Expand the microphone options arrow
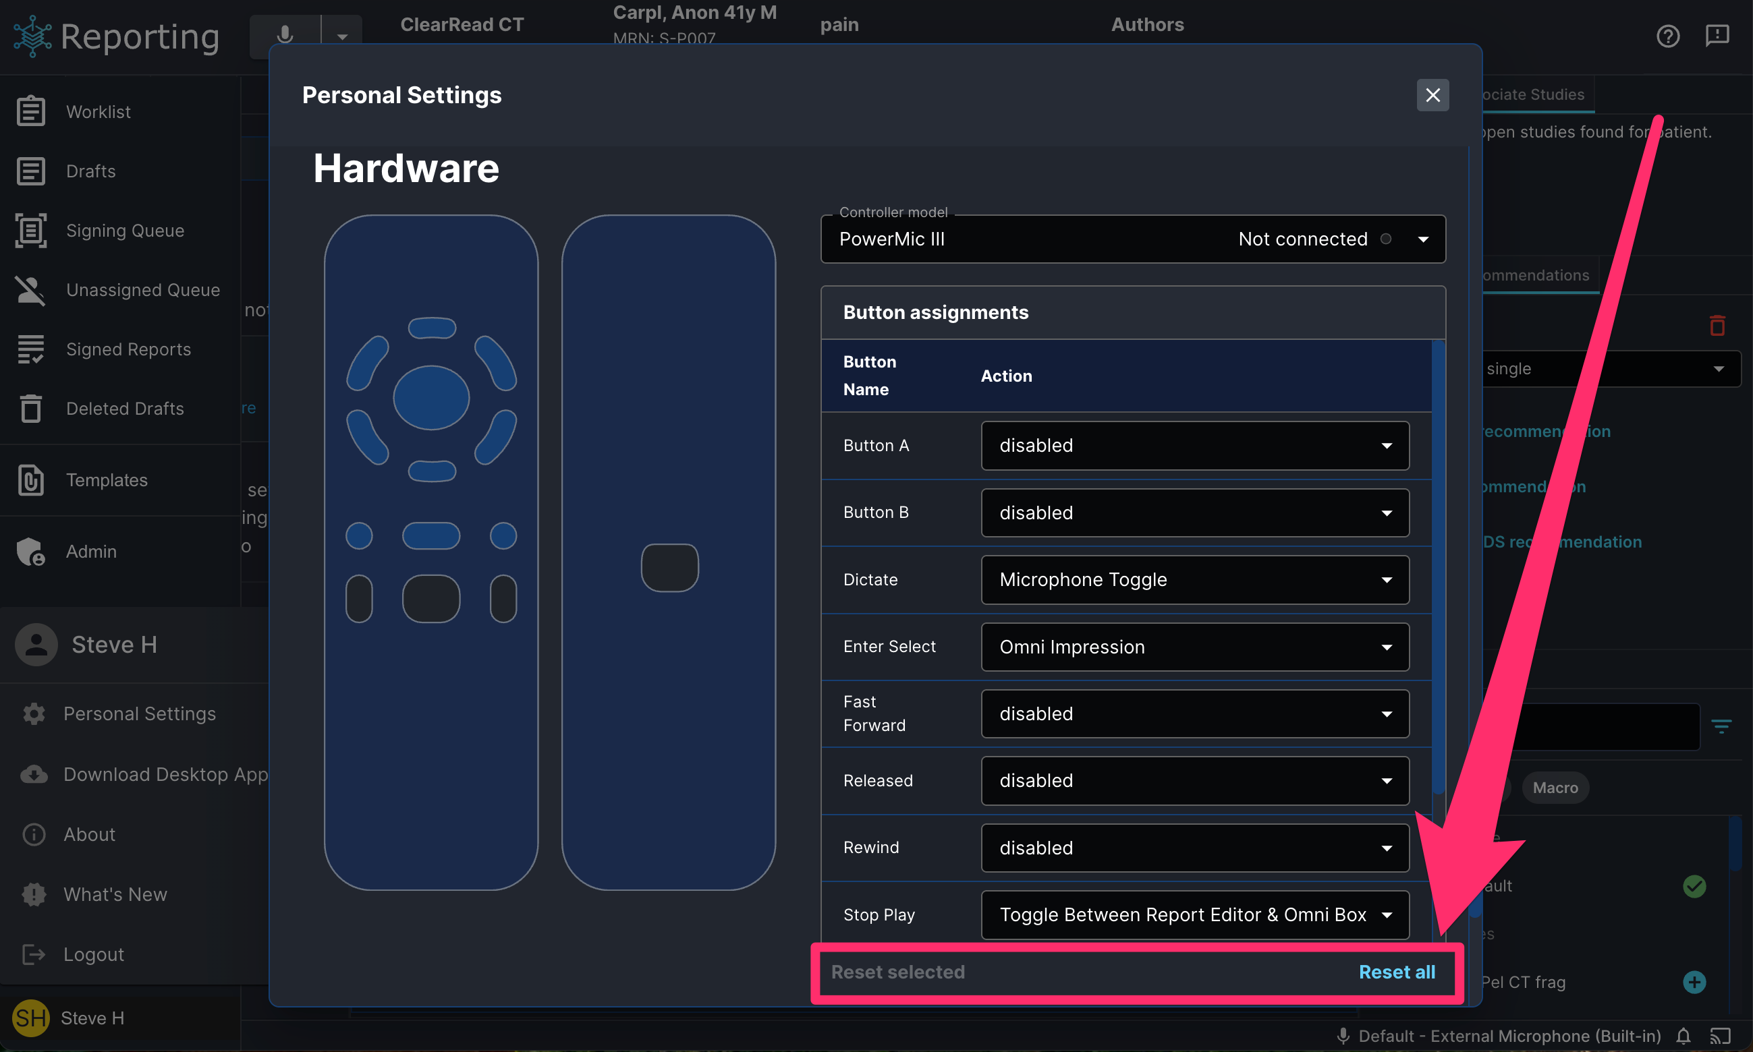The width and height of the screenshot is (1753, 1052). (x=342, y=36)
